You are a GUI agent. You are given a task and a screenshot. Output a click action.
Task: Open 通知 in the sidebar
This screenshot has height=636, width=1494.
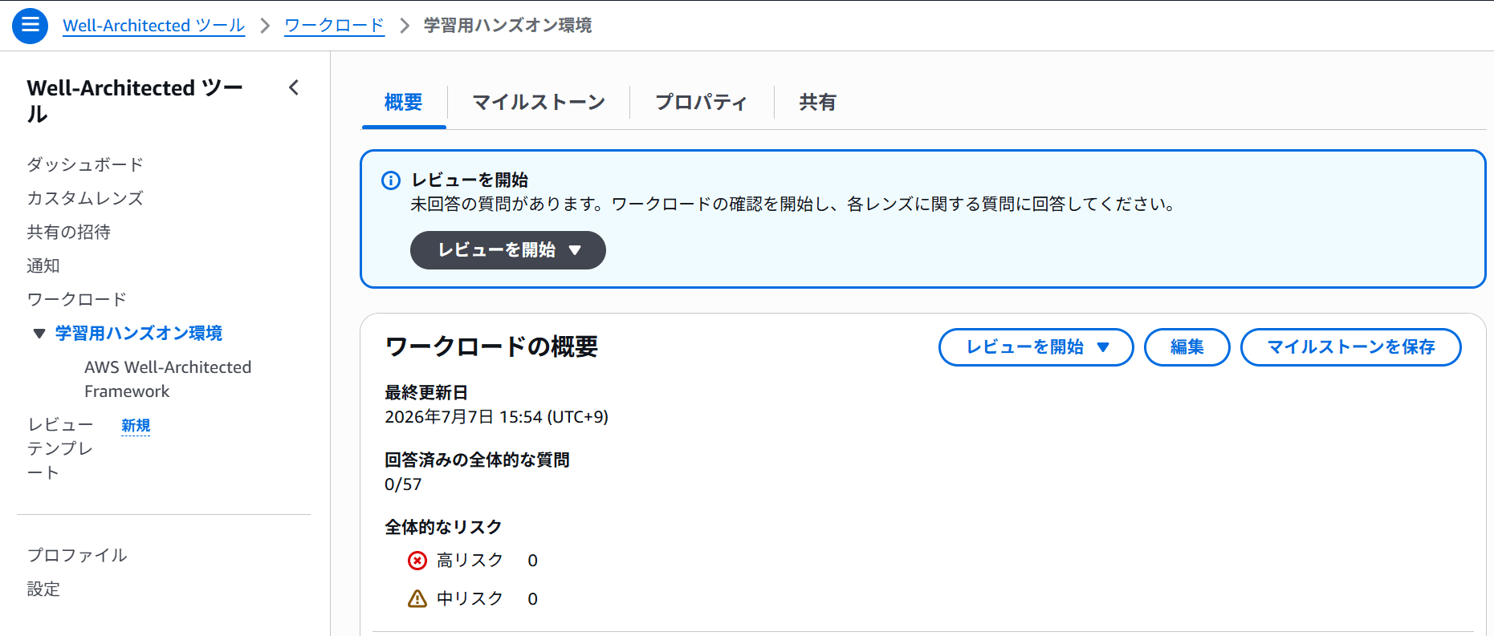(x=43, y=265)
